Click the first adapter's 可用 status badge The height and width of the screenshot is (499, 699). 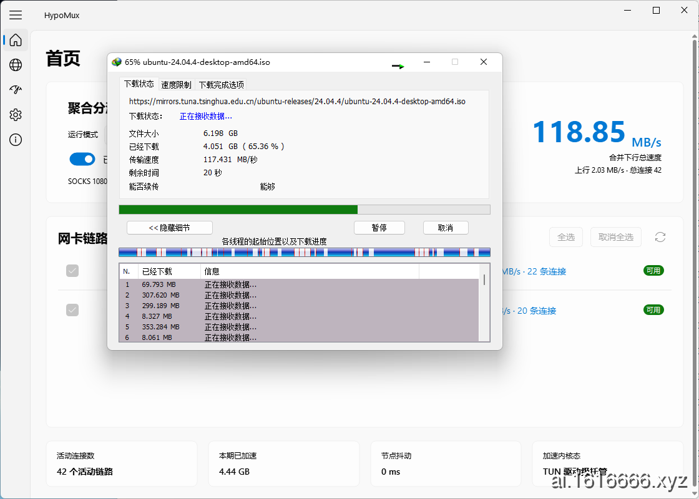click(653, 271)
